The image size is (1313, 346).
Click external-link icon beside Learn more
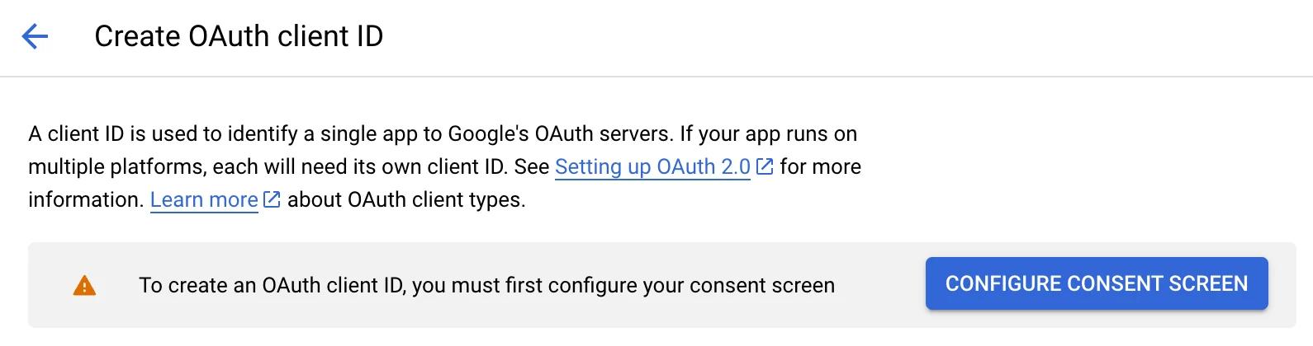(272, 200)
